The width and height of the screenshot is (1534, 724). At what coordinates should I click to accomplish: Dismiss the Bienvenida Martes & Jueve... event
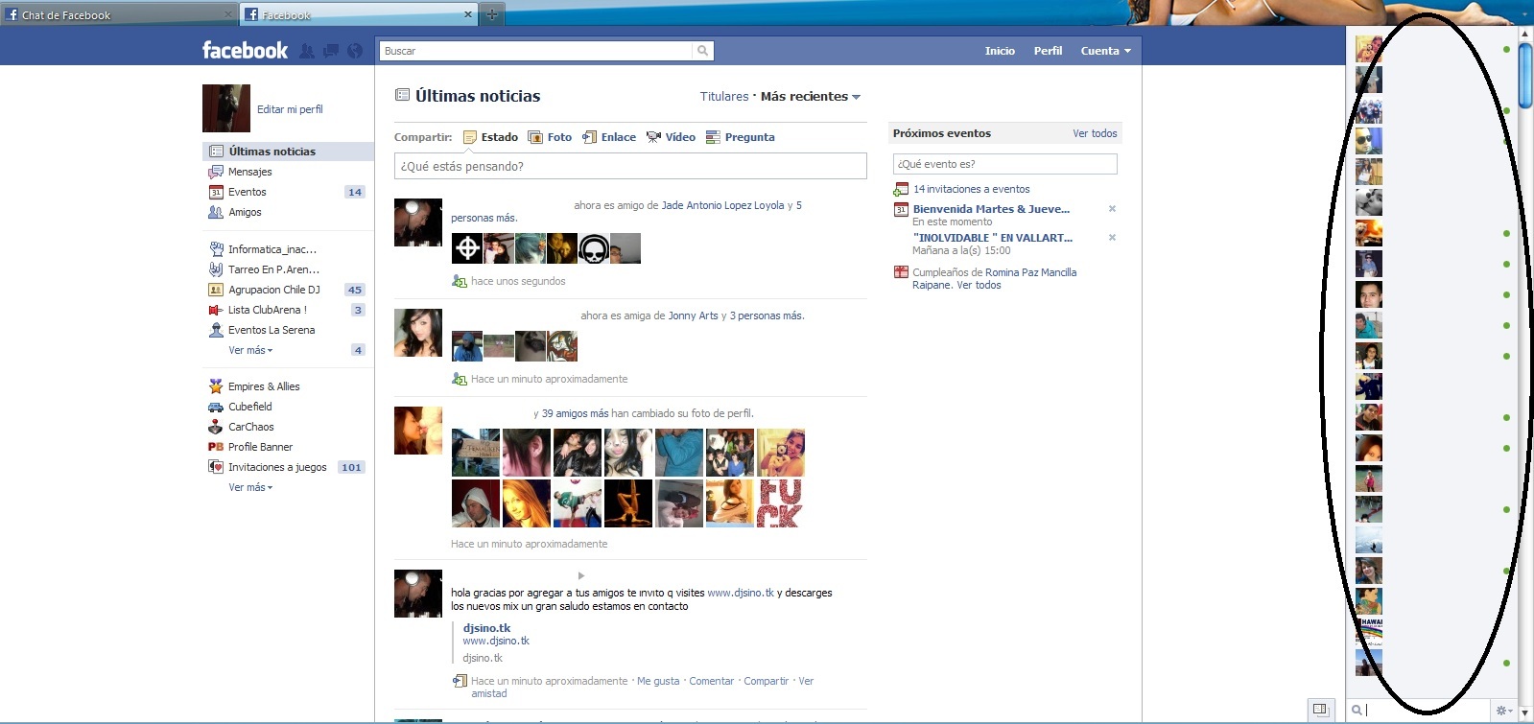coord(1112,209)
